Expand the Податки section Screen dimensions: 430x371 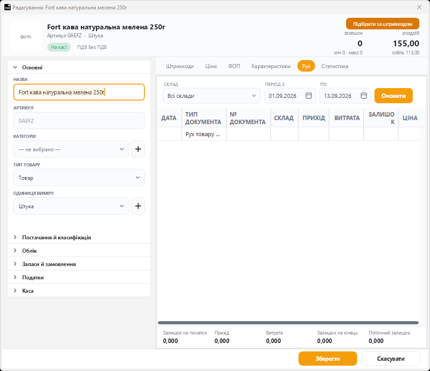point(79,277)
